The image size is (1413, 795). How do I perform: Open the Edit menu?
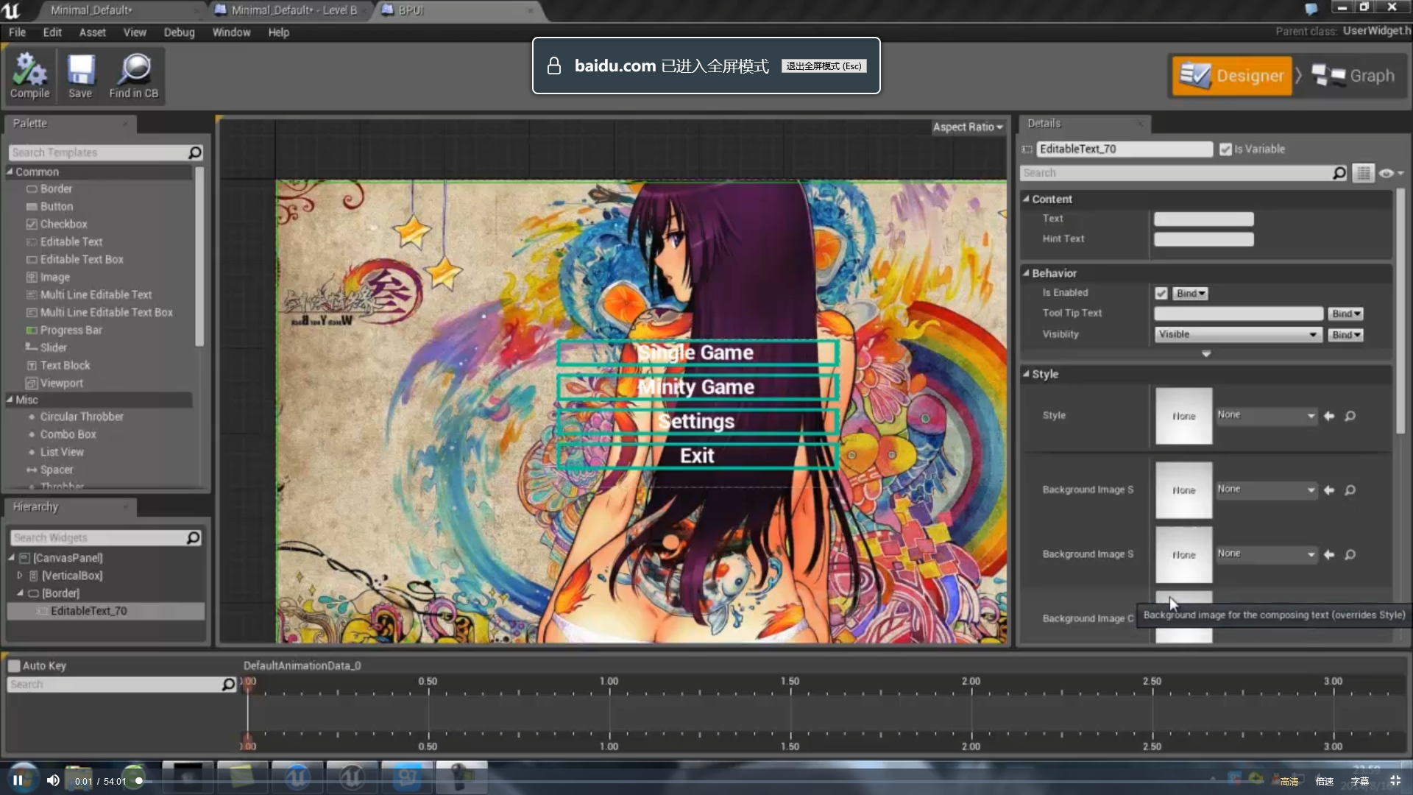tap(52, 32)
